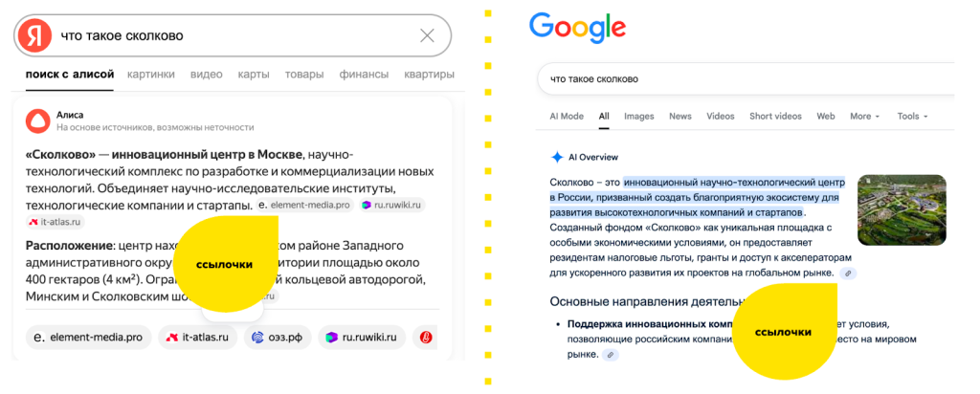Open element-media.pro source chip at bottom
980x394 pixels.
88,337
